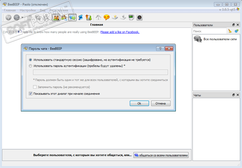The width and height of the screenshot is (242, 168).
Task: Click the 'v 3.0.5-qt5' version text
Action: (x=227, y=10)
